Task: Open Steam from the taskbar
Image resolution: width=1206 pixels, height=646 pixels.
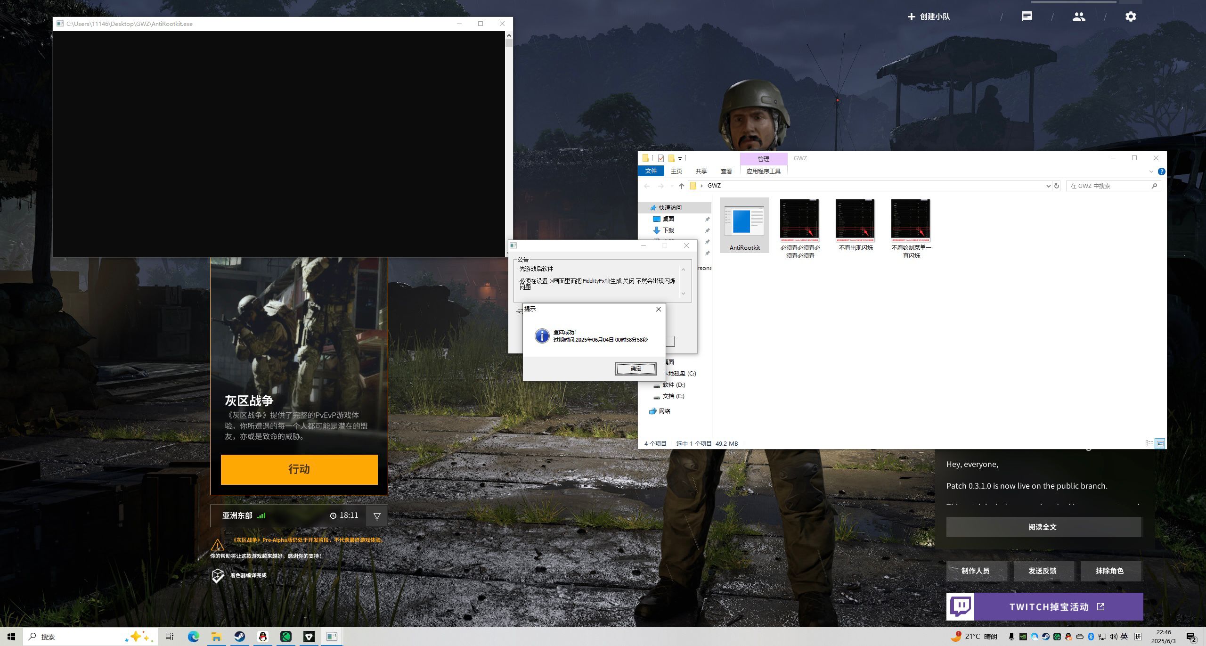Action: pos(239,637)
